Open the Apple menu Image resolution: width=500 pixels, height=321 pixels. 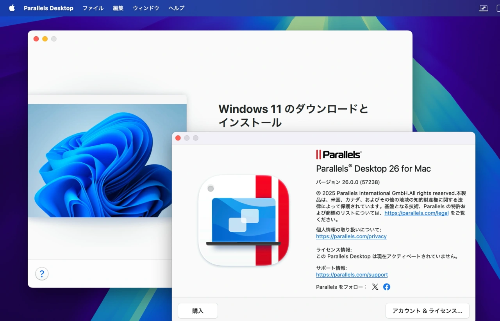(x=11, y=8)
